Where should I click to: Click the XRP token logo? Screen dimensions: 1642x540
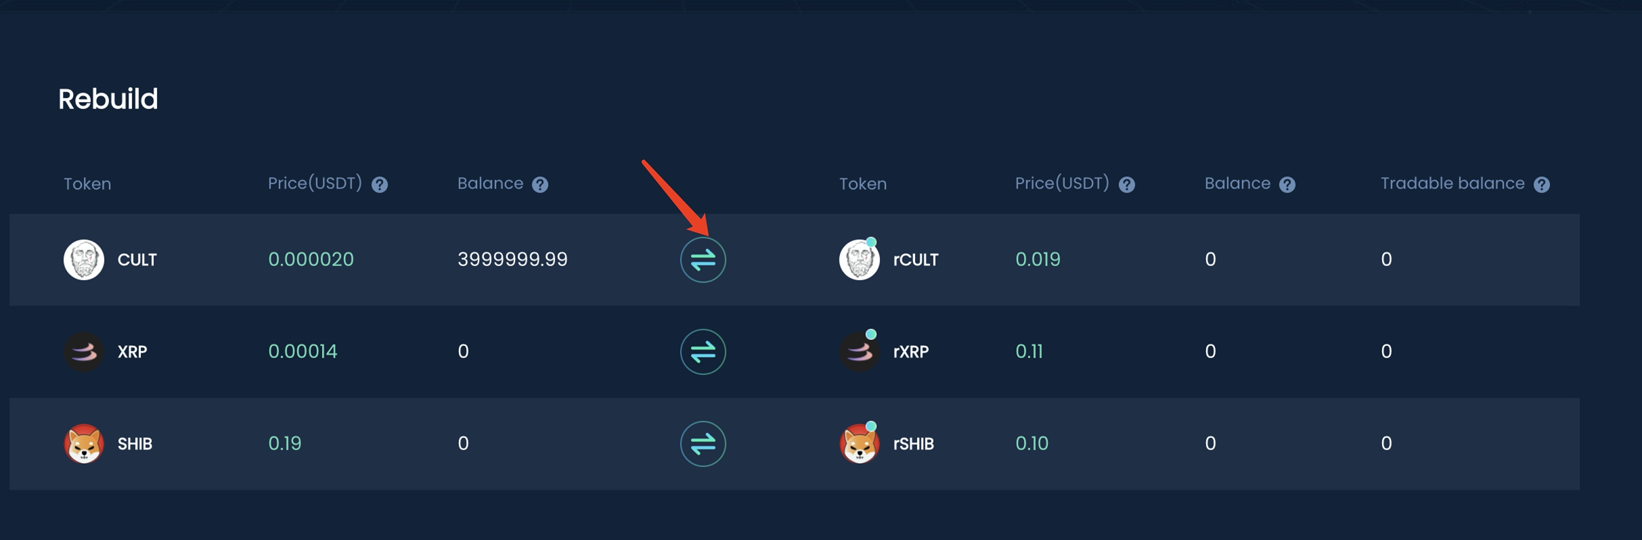[x=84, y=352]
